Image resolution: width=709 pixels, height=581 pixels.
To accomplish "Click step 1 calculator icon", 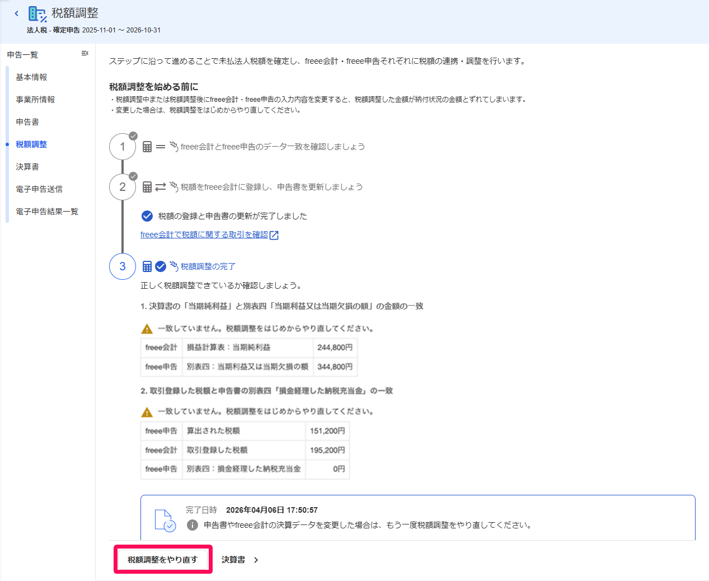I will click(147, 147).
